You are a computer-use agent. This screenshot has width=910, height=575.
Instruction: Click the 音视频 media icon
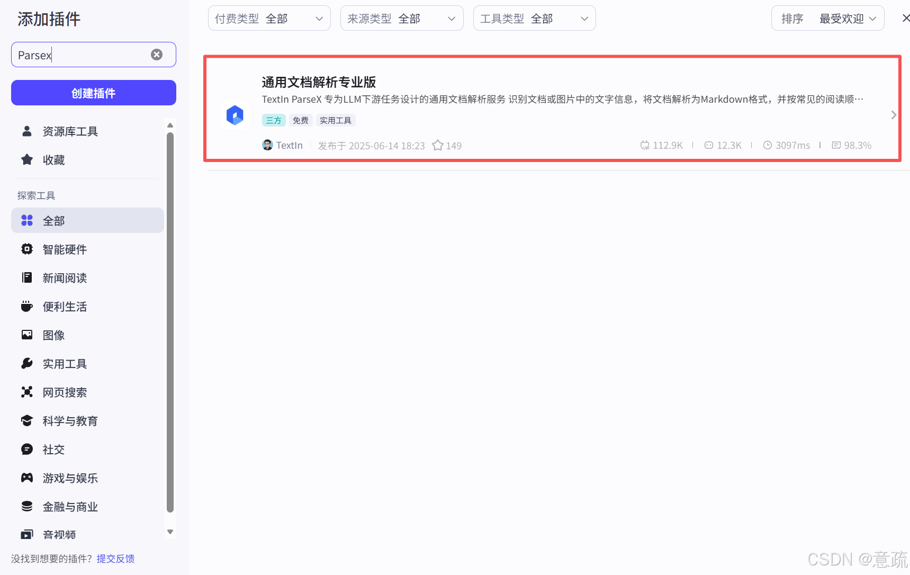click(x=27, y=534)
